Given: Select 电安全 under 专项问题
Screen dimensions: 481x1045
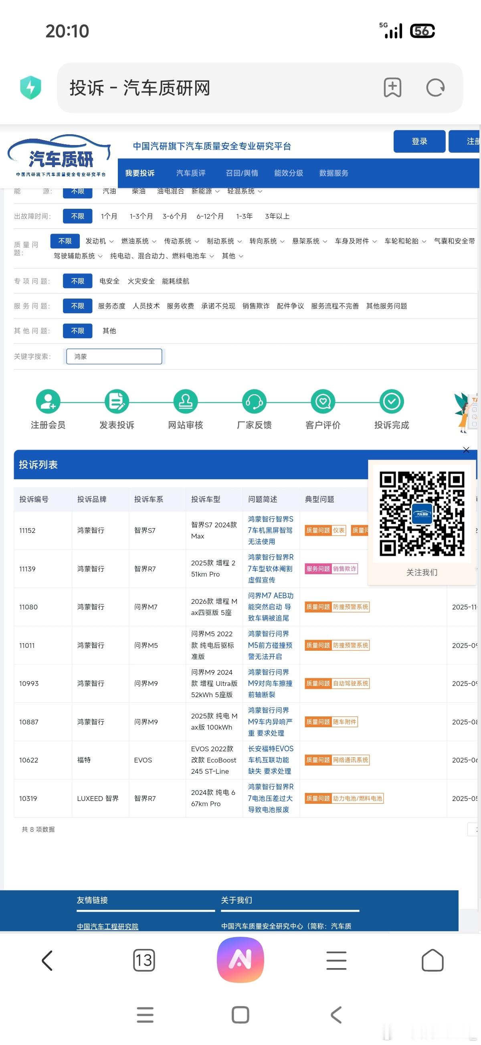Looking at the screenshot, I should point(109,281).
